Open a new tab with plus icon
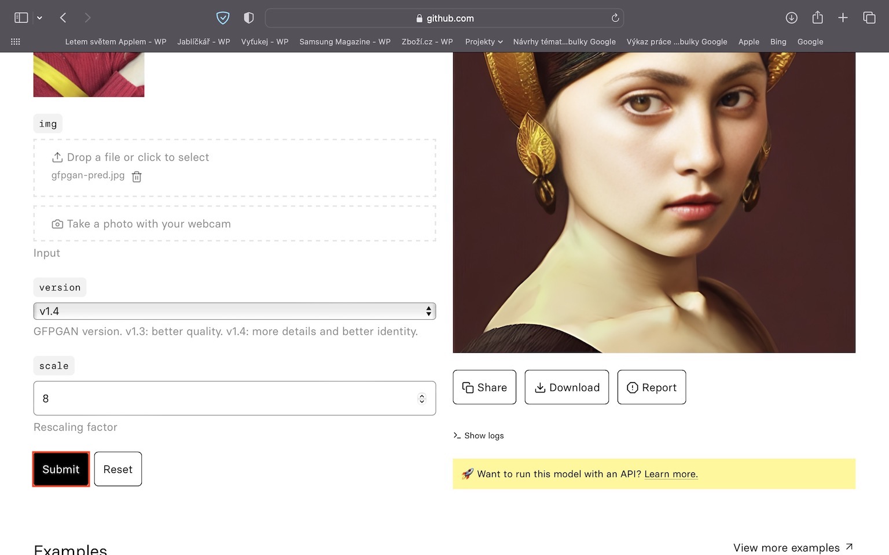The width and height of the screenshot is (889, 555). (x=843, y=18)
